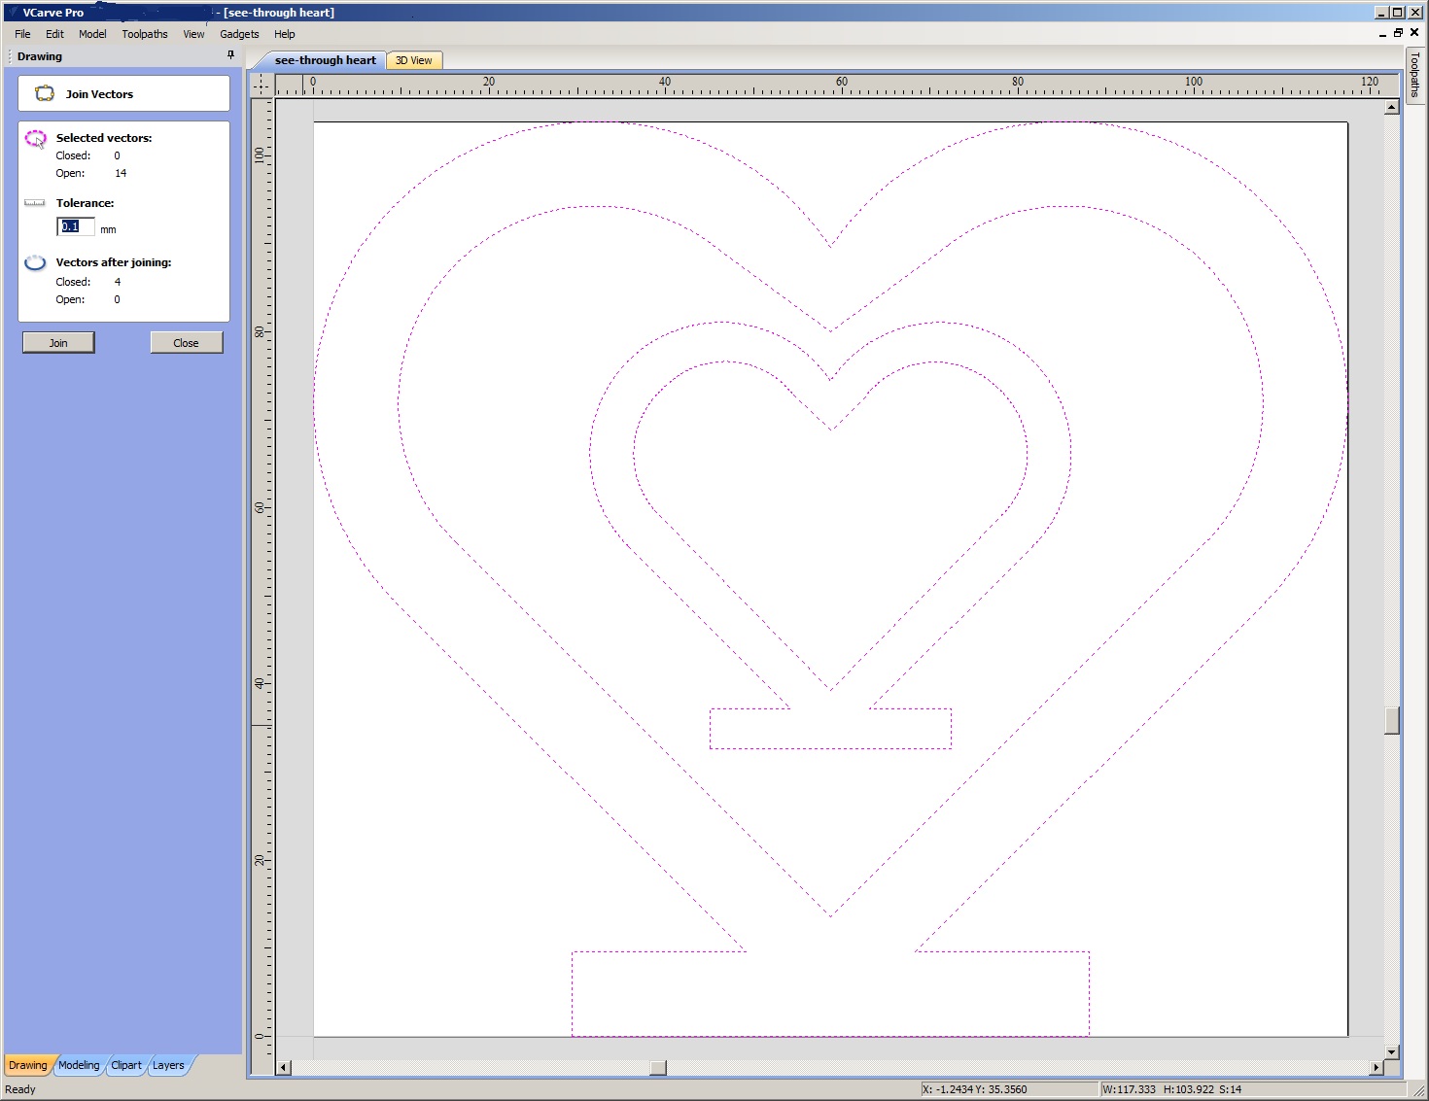
Task: Click the Tolerance value input field
Action: tap(76, 226)
